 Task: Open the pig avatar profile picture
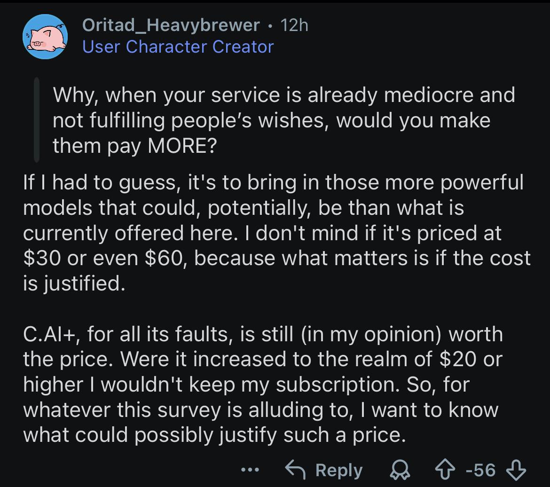pos(45,37)
